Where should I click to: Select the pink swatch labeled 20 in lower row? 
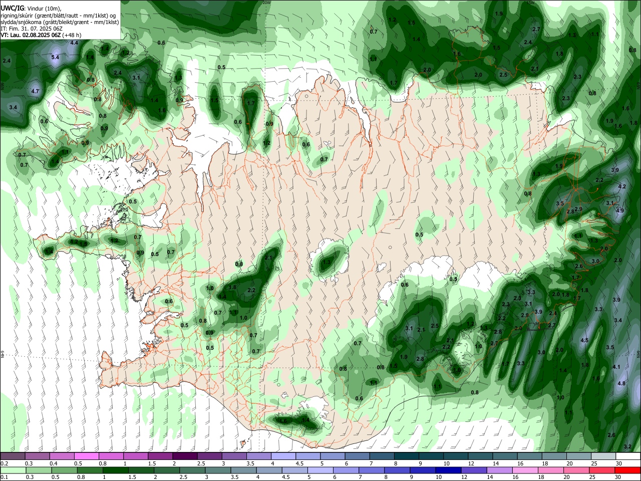coord(576,470)
